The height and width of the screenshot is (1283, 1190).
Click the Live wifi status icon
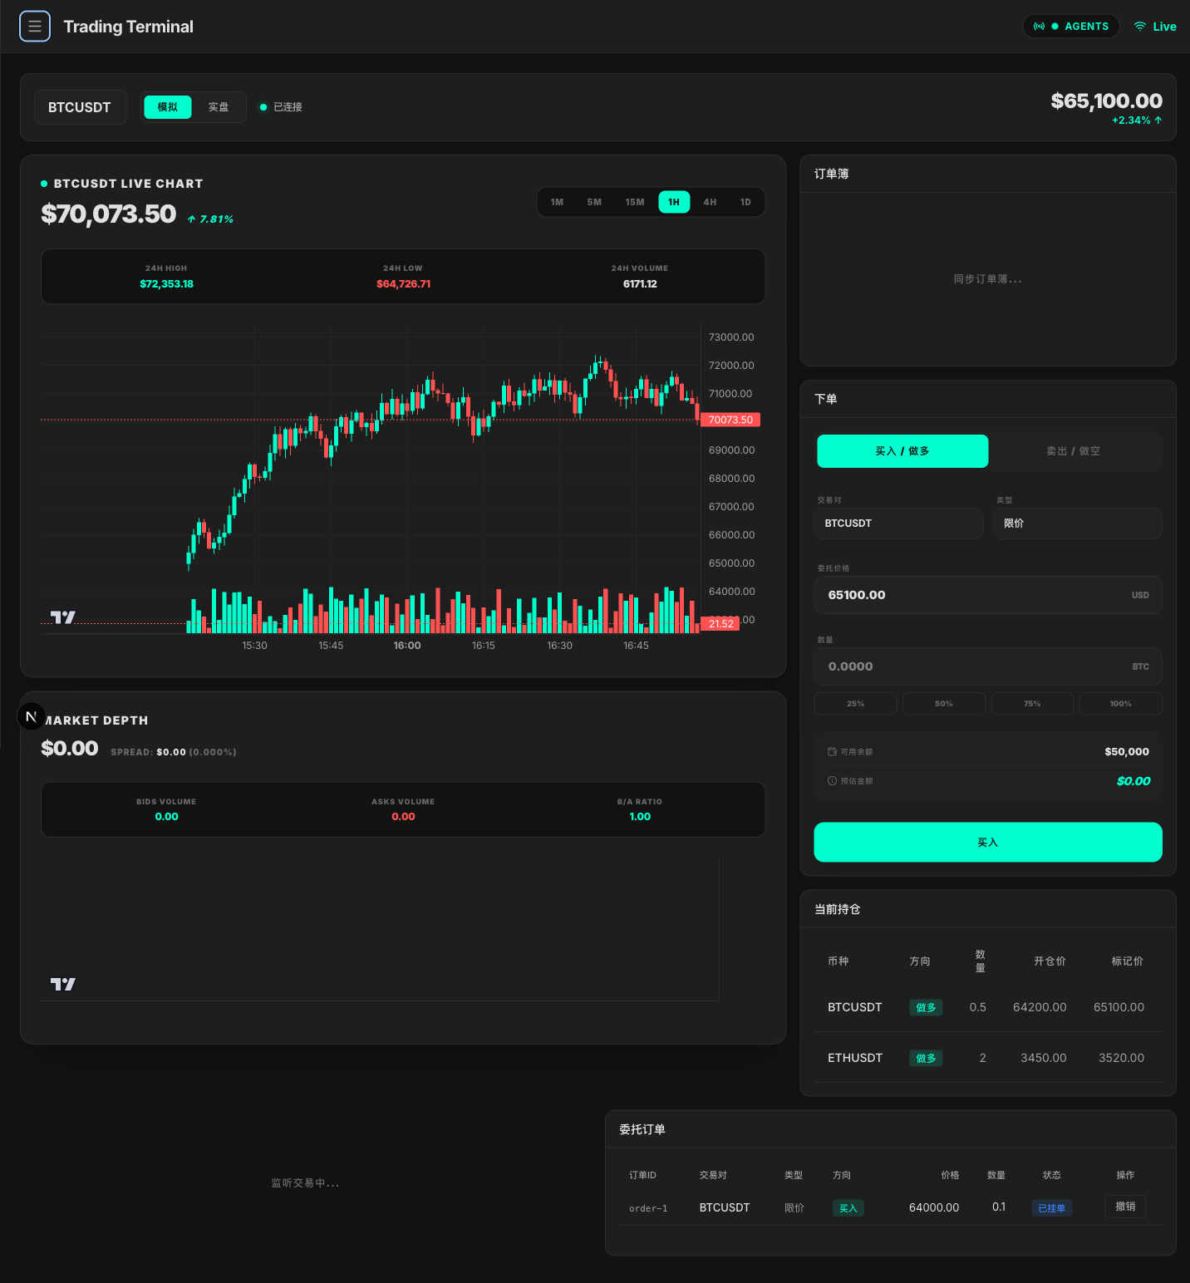pyautogui.click(x=1140, y=27)
